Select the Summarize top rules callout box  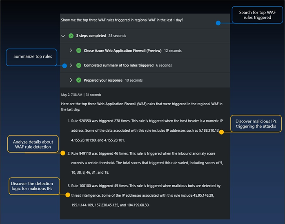pyautogui.click(x=31, y=57)
